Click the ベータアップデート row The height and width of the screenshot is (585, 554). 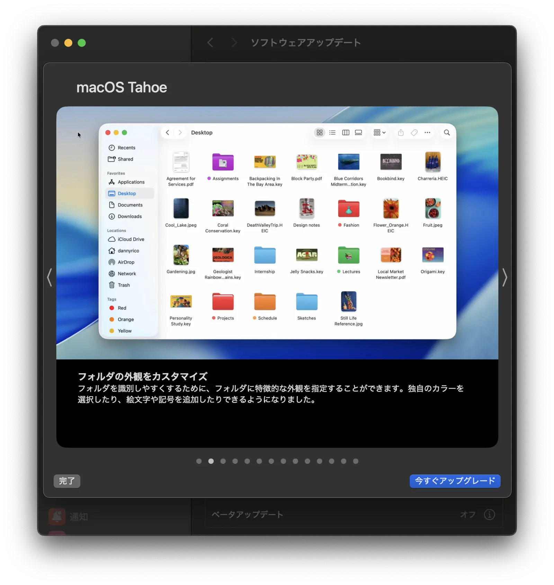[x=353, y=515]
